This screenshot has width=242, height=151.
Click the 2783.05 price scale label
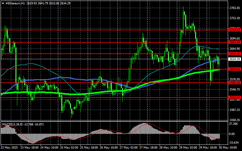point(235,8)
